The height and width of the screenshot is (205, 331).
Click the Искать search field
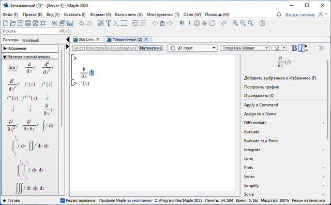(36, 31)
